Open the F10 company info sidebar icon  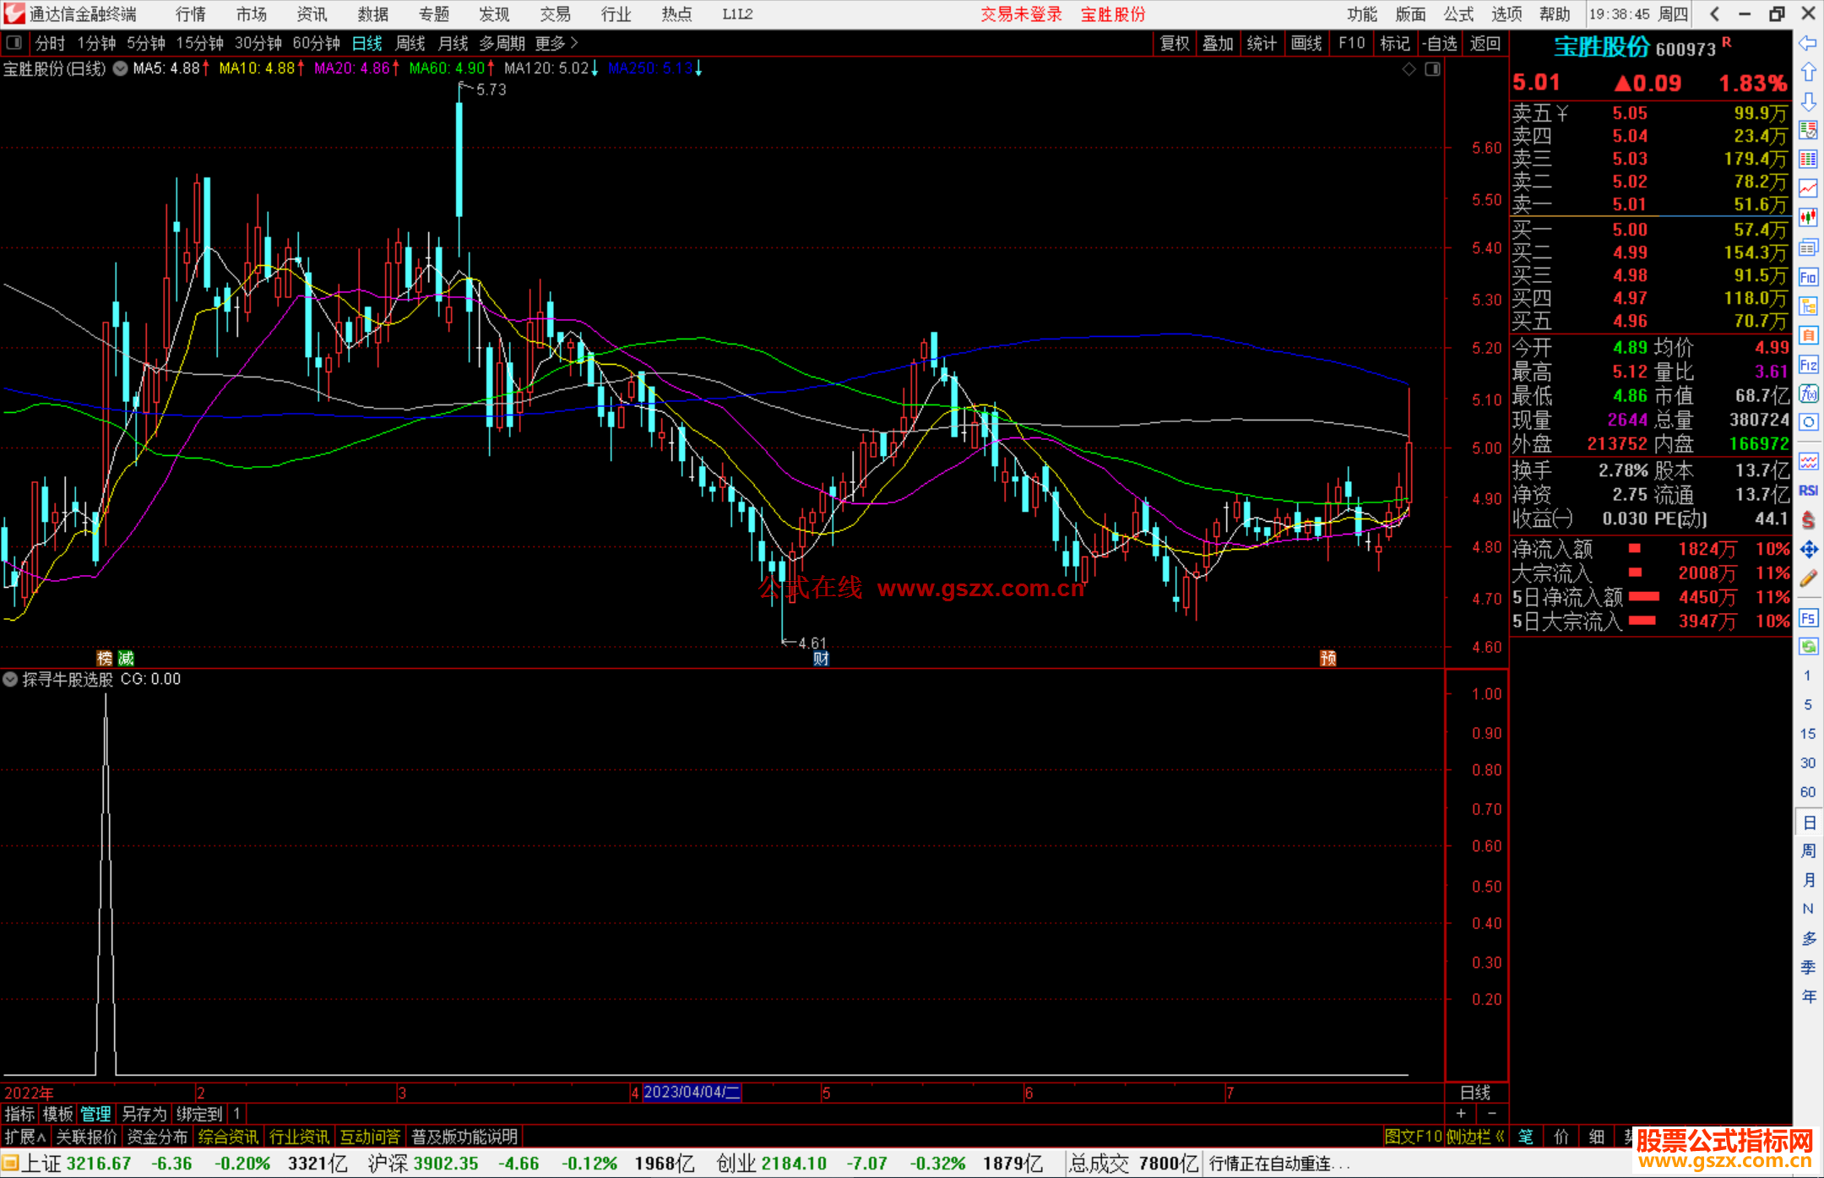tap(1808, 277)
